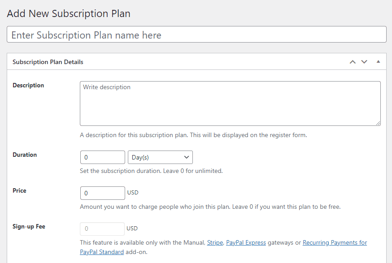Focus the Subscription Plan name field

pyautogui.click(x=196, y=34)
